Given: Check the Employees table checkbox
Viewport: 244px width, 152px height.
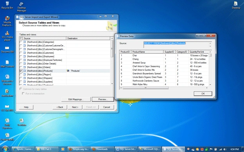Looking at the screenshot, I should (x=21, y=56).
